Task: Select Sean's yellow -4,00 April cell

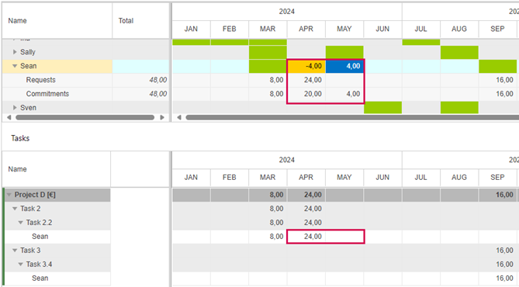Action: 306,66
